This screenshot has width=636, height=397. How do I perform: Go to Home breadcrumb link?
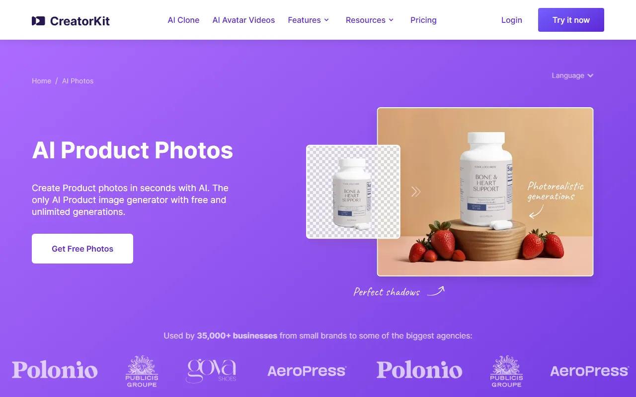pos(42,81)
